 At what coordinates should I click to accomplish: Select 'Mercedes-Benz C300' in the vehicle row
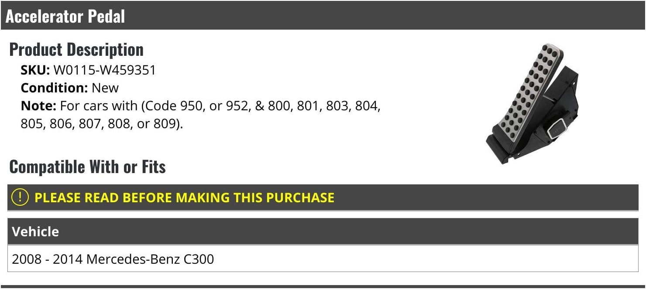[x=150, y=259]
